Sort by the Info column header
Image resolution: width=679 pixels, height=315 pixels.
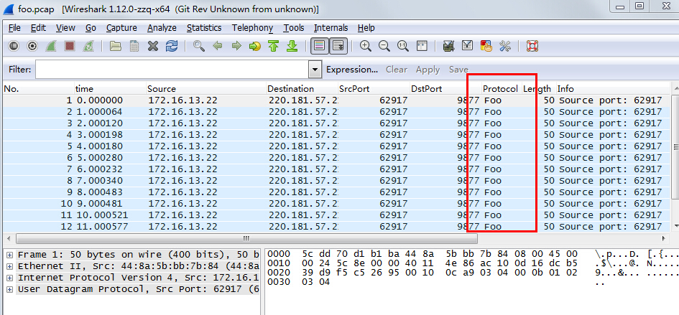[613, 89]
